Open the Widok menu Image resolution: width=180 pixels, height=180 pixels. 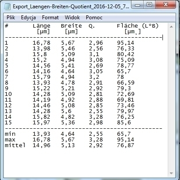click(72, 18)
